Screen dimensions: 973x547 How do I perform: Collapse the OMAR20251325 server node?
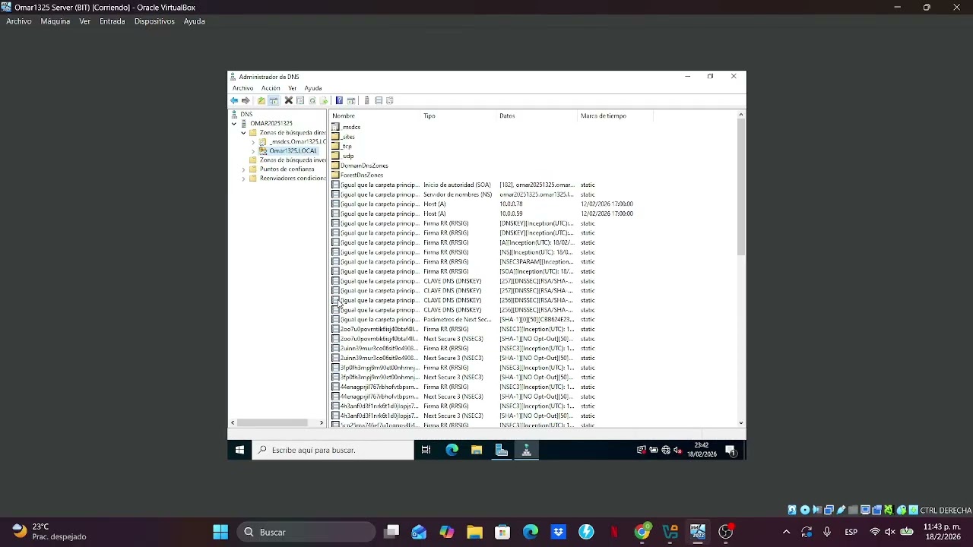[x=234, y=123]
